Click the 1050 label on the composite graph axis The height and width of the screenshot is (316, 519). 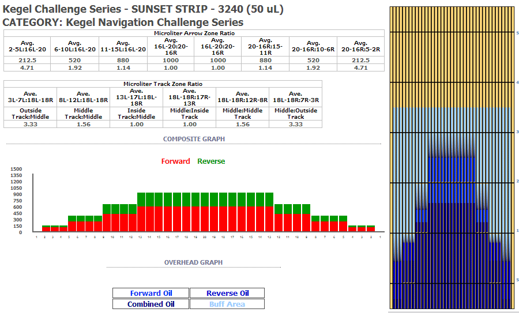(16, 188)
